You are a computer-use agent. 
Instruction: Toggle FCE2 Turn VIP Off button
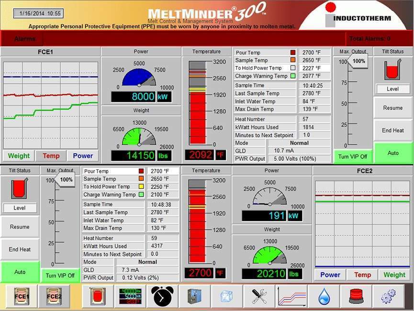coord(60,276)
